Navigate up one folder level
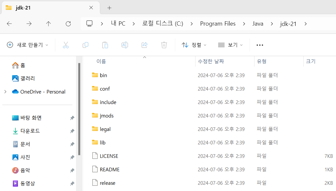Screen dimensions: 336x191 (x=48, y=24)
